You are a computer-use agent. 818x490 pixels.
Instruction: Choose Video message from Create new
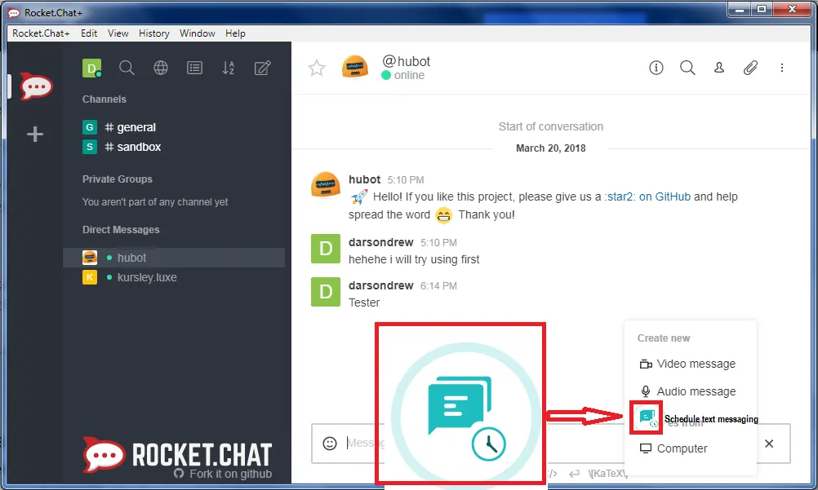687,364
